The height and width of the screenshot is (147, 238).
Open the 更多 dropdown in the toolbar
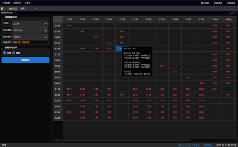(x=23, y=8)
